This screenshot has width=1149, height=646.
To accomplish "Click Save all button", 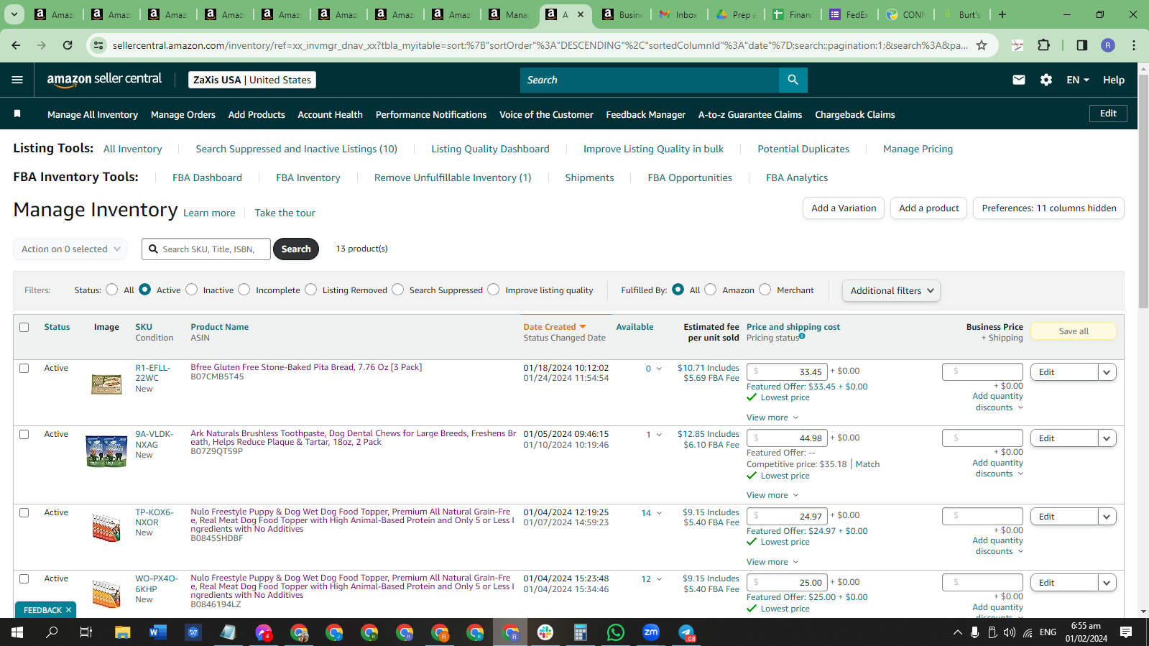I will coord(1074,331).
